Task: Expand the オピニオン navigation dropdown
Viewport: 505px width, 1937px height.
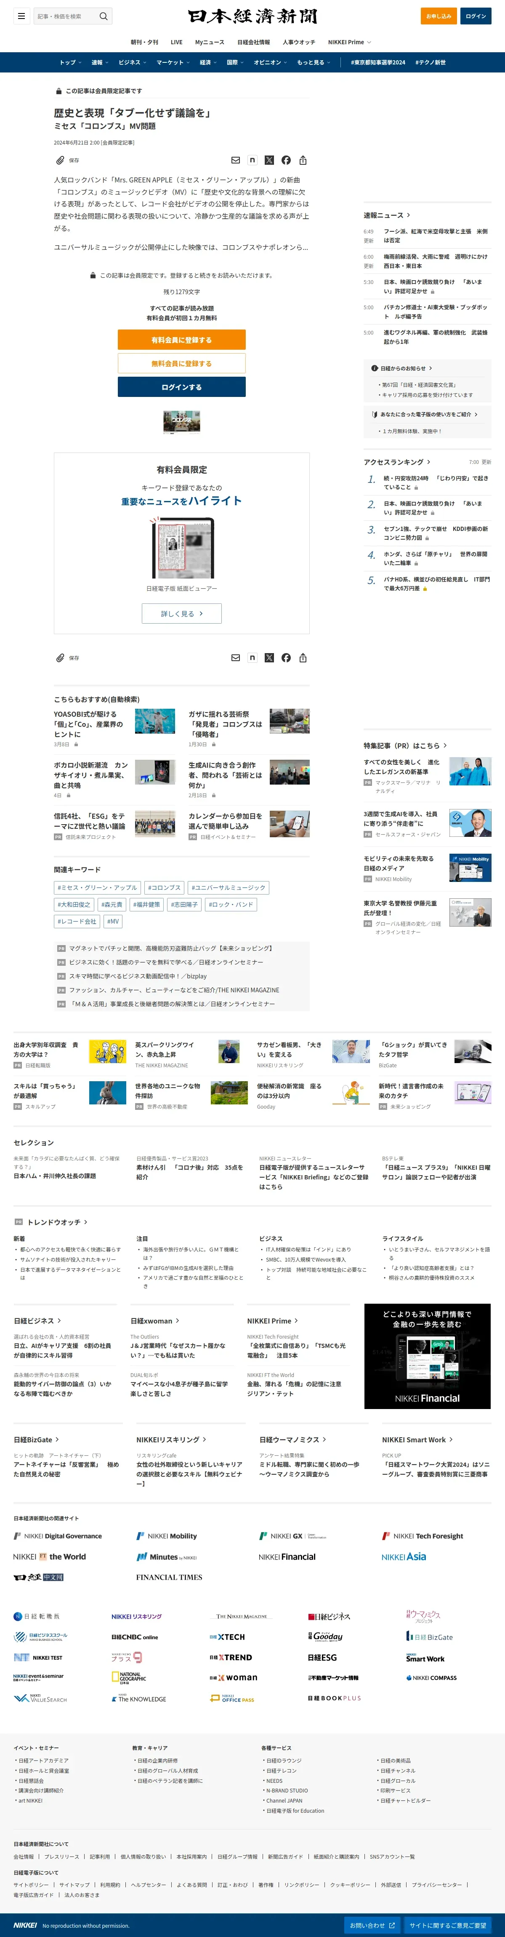Action: pos(271,62)
